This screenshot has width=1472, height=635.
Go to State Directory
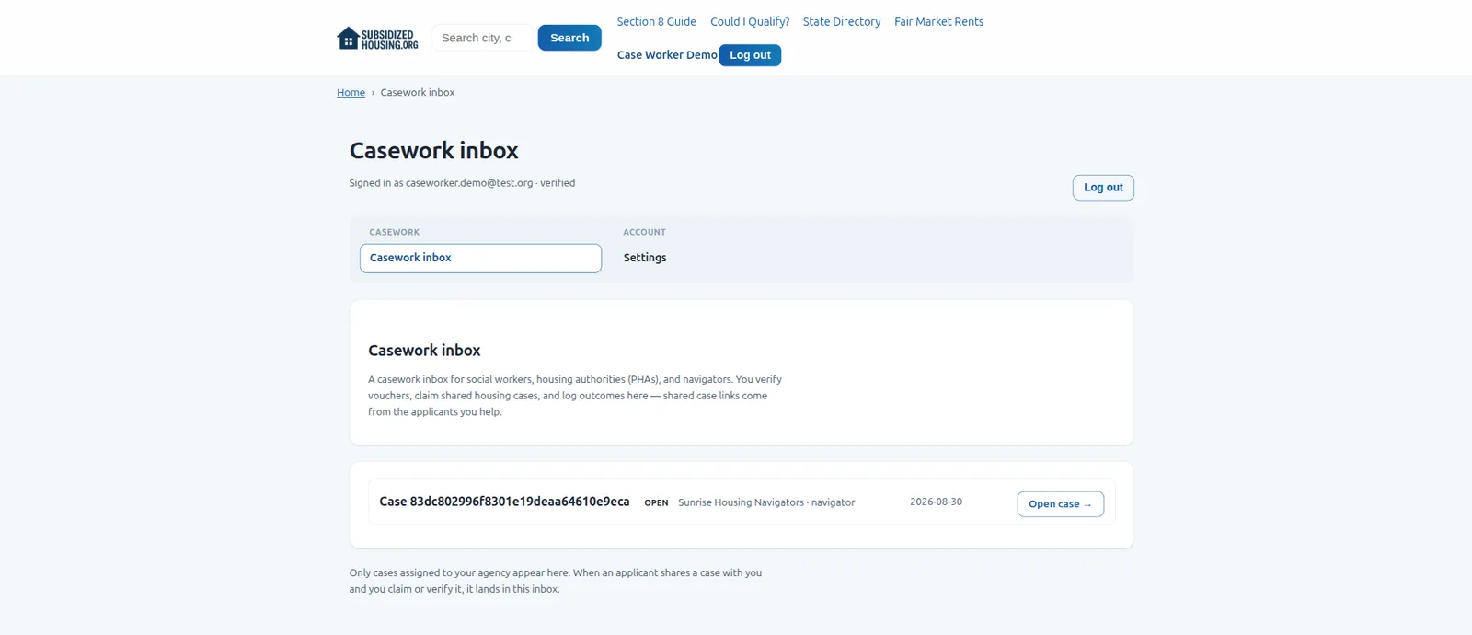pos(842,21)
